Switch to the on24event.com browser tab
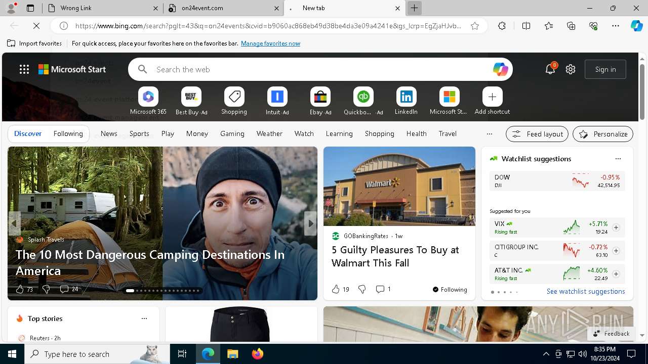The width and height of the screenshot is (648, 364). pos(223,8)
